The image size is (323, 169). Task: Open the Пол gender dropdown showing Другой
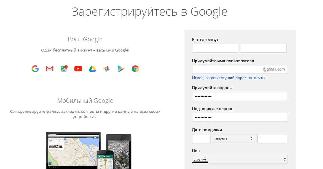240,159
